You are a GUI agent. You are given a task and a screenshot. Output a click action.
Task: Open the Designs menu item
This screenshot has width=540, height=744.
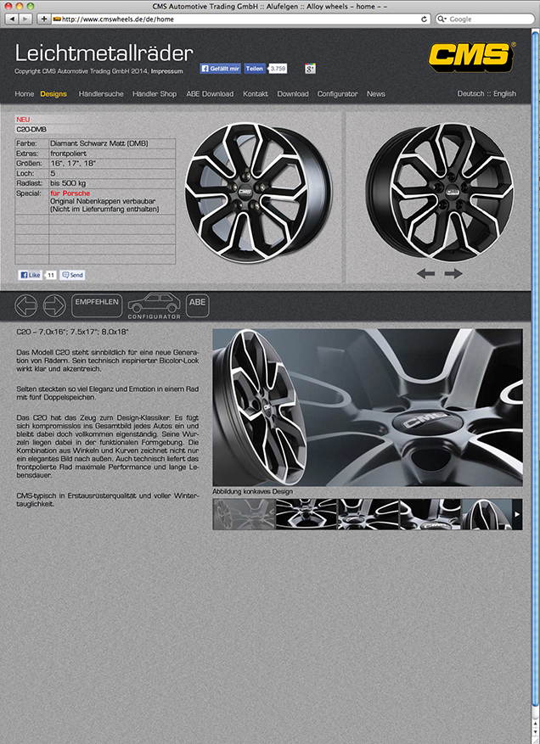[53, 94]
